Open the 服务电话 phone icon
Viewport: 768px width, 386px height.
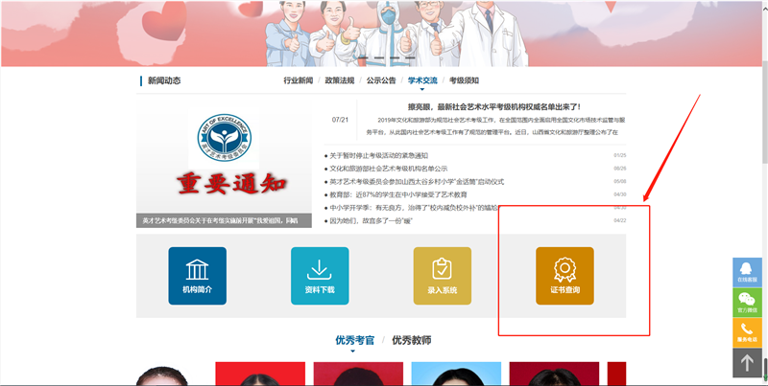[747, 332]
